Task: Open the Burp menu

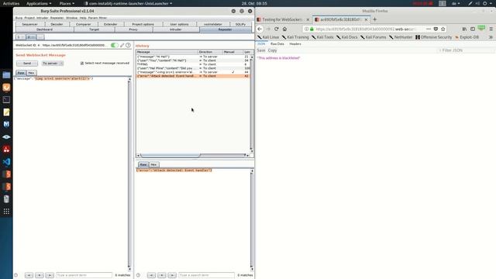Action: pyautogui.click(x=19, y=18)
